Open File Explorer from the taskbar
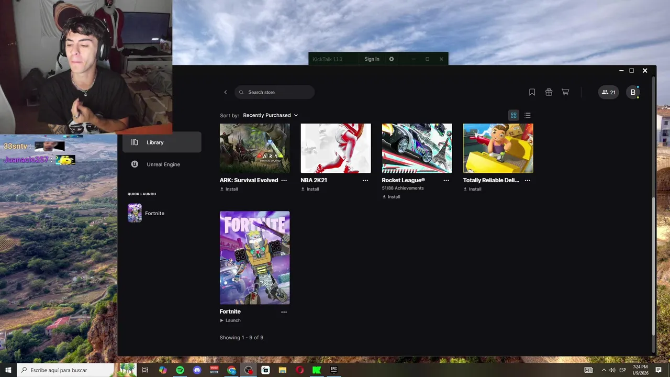This screenshot has height=377, width=670. point(283,370)
